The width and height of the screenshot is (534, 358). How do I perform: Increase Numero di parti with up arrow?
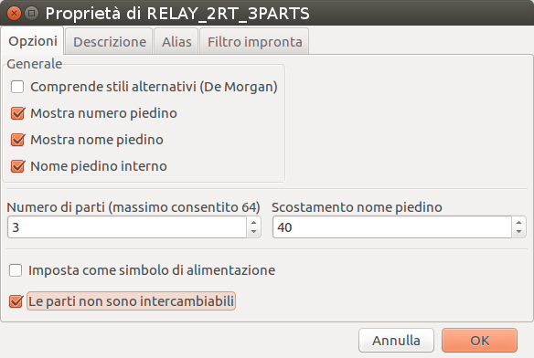click(x=253, y=223)
